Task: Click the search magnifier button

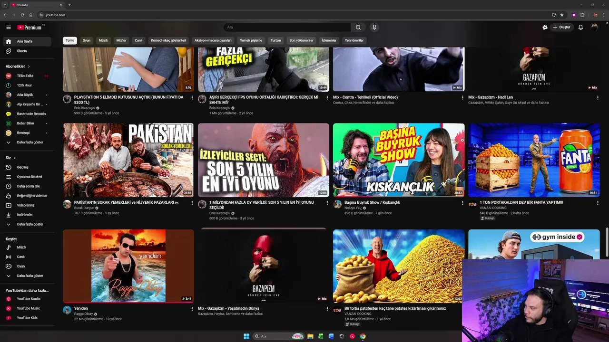Action: pos(358,28)
